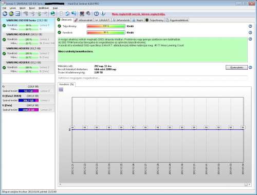Click the help icon next to the Teljesítmény bar
The width and height of the screenshot is (257, 195).
click(250, 26)
